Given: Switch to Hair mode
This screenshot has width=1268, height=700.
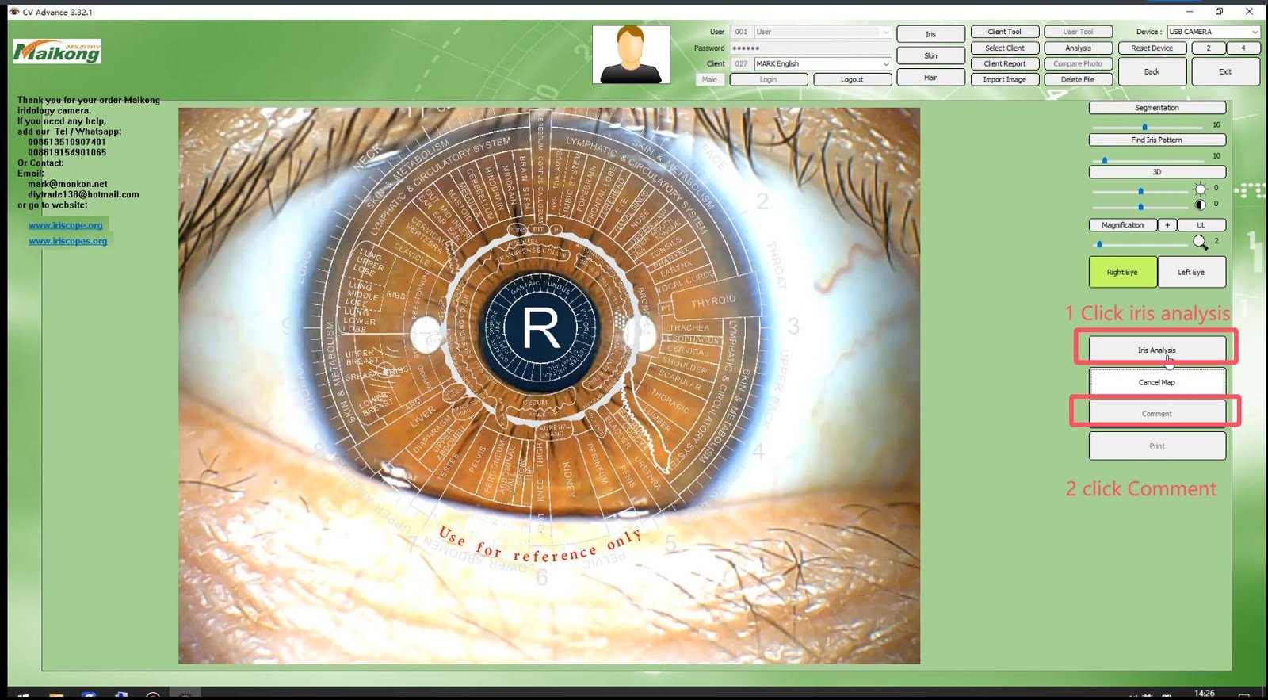Looking at the screenshot, I should (930, 78).
